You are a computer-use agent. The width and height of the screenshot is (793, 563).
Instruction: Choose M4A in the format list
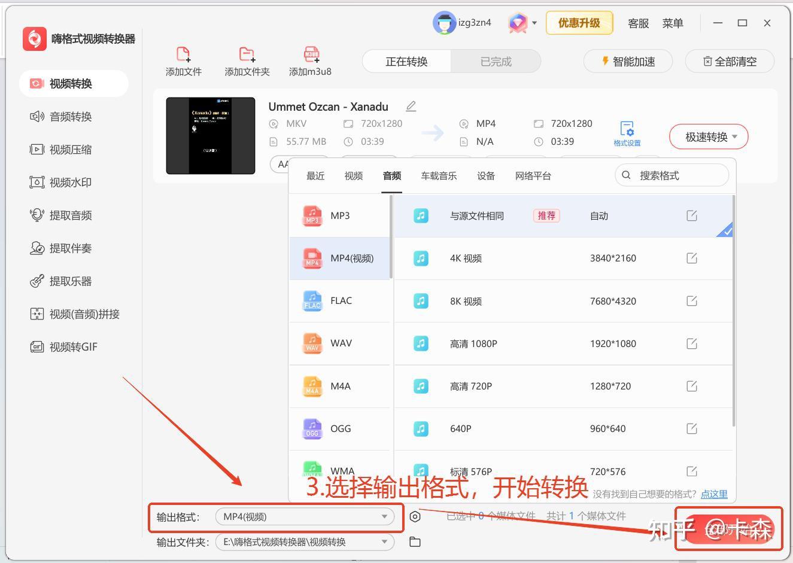(340, 387)
